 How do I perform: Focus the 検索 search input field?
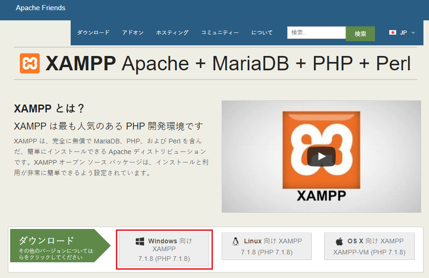316,33
